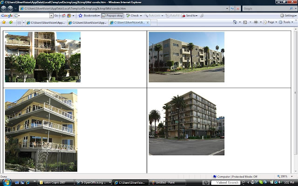Click the Windows Start orb
This screenshot has height=186, width=298.
point(6,182)
